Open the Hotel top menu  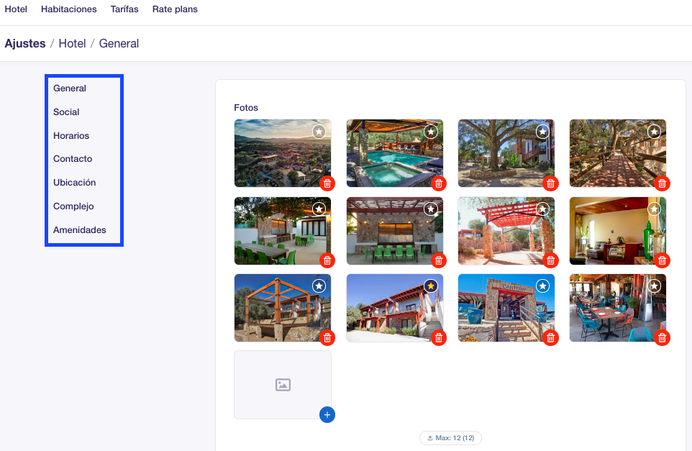point(16,9)
